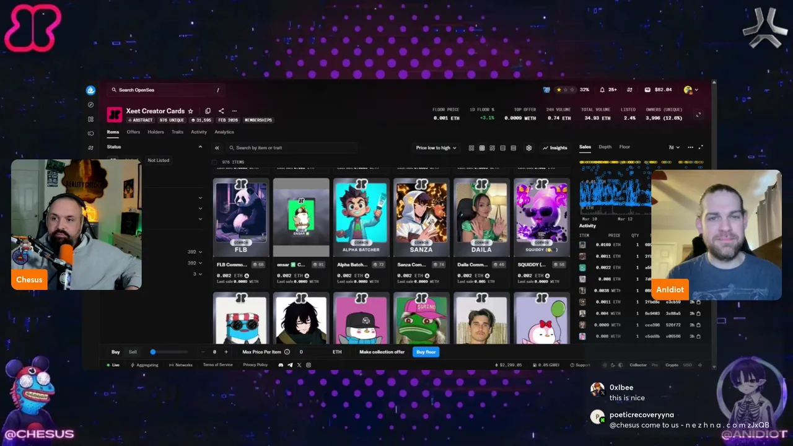
Task: Open notifications bell showing 25+
Action: pos(608,90)
